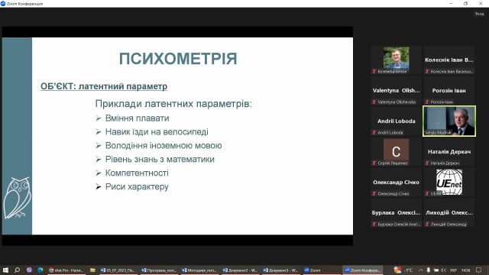Click the microphone tray icon

(x=429, y=270)
